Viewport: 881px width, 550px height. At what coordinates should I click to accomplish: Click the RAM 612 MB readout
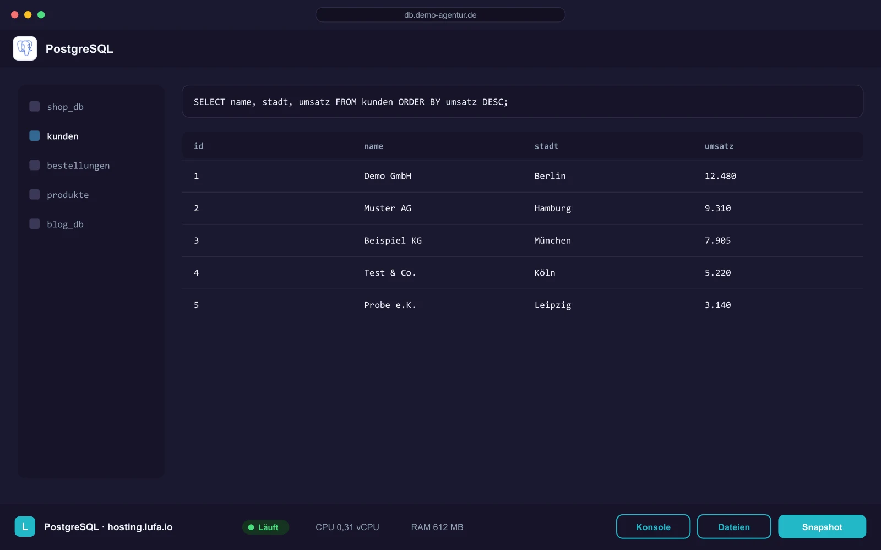point(437,527)
